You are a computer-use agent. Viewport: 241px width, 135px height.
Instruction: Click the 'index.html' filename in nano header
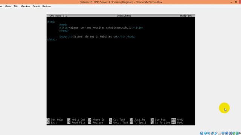[124, 16]
